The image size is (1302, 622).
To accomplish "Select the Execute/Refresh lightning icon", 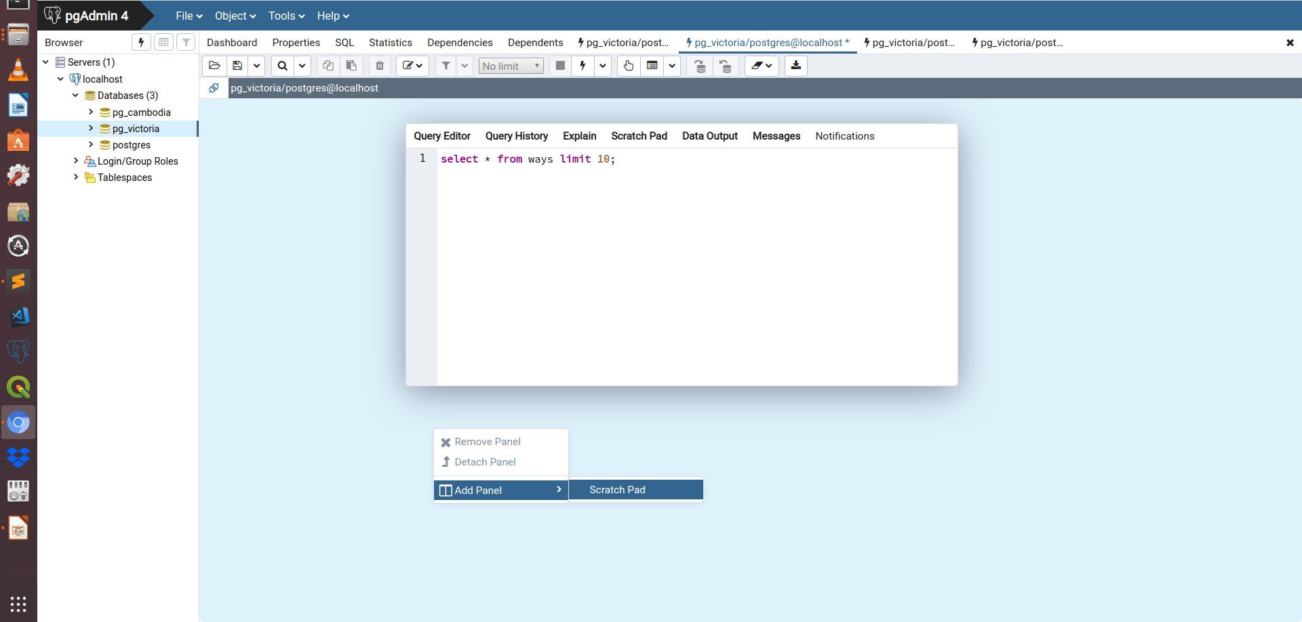I will pos(583,66).
